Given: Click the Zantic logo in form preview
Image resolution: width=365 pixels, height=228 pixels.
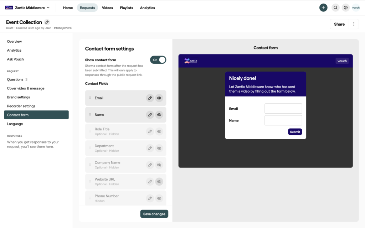Looking at the screenshot, I should (x=191, y=61).
